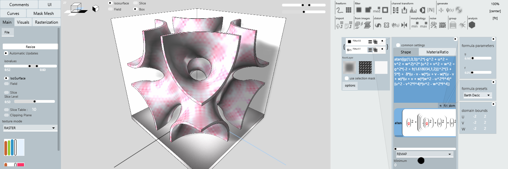Switch to the MaterialRatio tab
The height and width of the screenshot is (169, 508).
pos(438,52)
